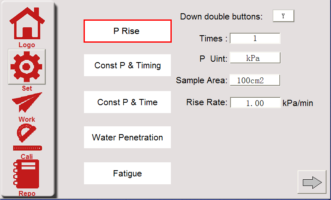Change the P Uint kPa selector
This screenshot has width=331, height=200.
tap(255, 58)
